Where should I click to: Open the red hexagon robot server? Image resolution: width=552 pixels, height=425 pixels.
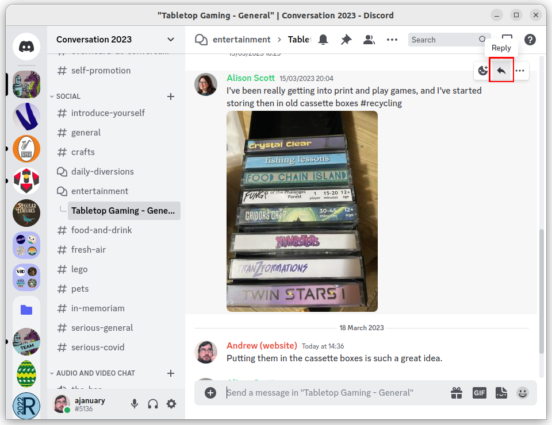(26, 181)
